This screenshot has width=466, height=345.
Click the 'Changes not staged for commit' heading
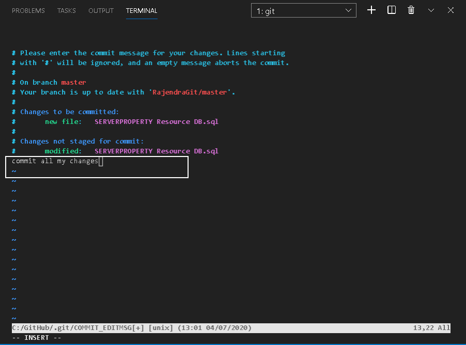82,142
